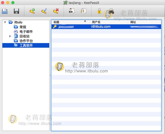Screen dimensions: 165x134
Task: Delete entry key with red X
Action: click(x=56, y=11)
